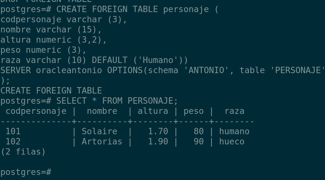Click the altura value 1.70

coord(158,131)
